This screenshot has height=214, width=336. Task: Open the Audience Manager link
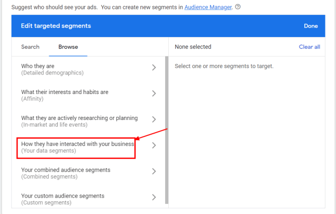208,7
